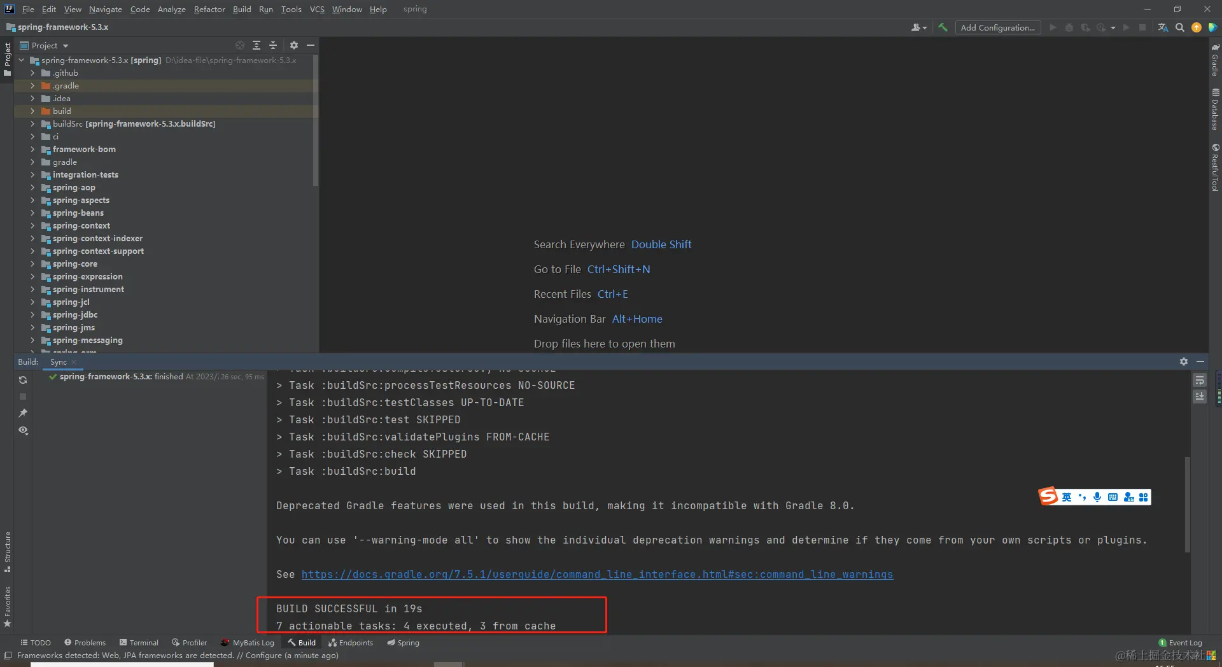This screenshot has width=1222, height=667.
Task: Hide the Project panel with minus icon
Action: click(311, 45)
